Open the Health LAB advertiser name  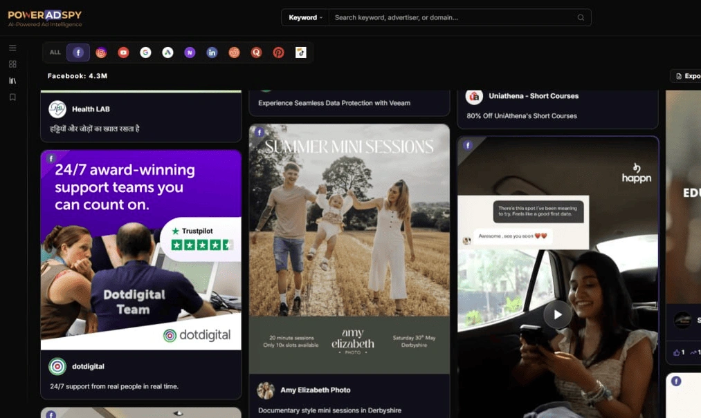91,109
